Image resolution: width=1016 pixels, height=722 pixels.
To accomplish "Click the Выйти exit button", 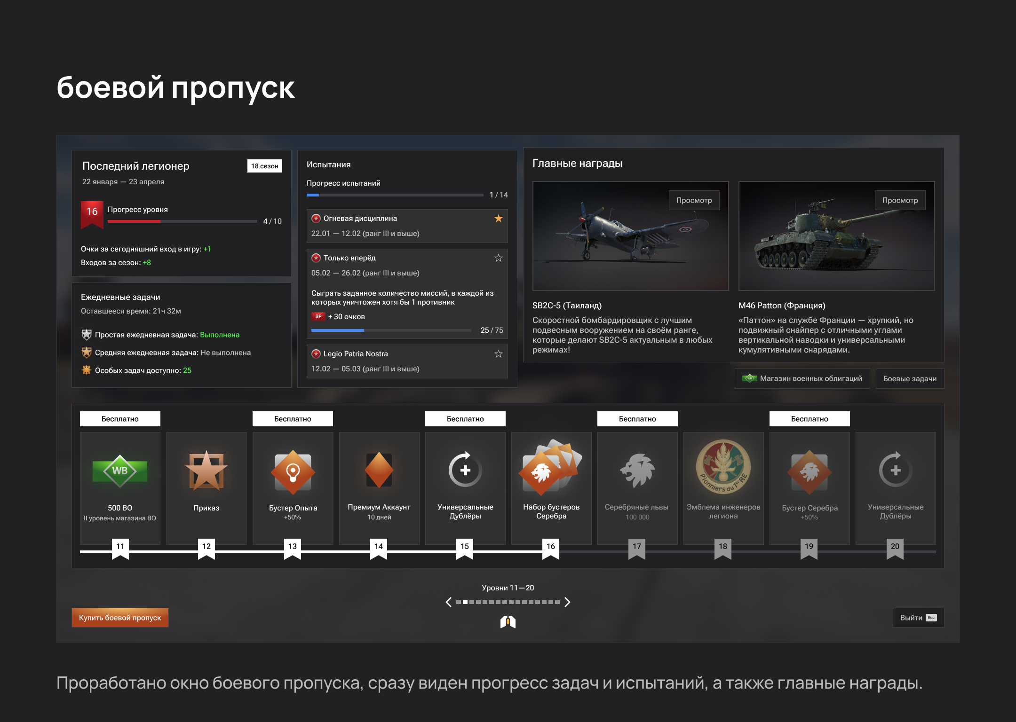I will pos(918,618).
